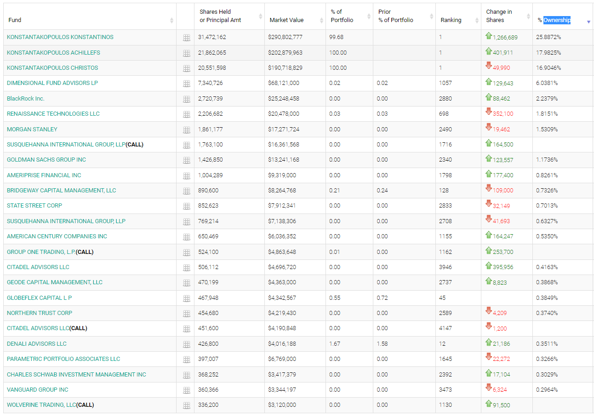Select ownership value 0.2964%
Viewport: 594px width, 416px height.
click(x=547, y=390)
